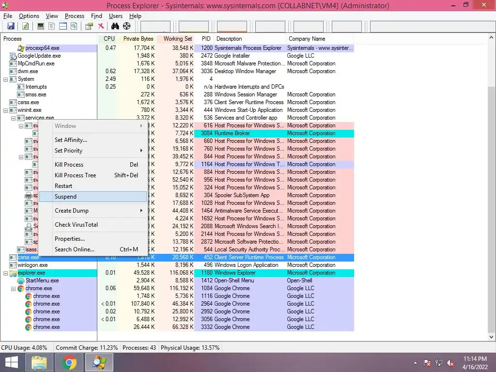Click the crosshair Find Window's Process icon
Screen dimensions: 496x372
point(126,26)
